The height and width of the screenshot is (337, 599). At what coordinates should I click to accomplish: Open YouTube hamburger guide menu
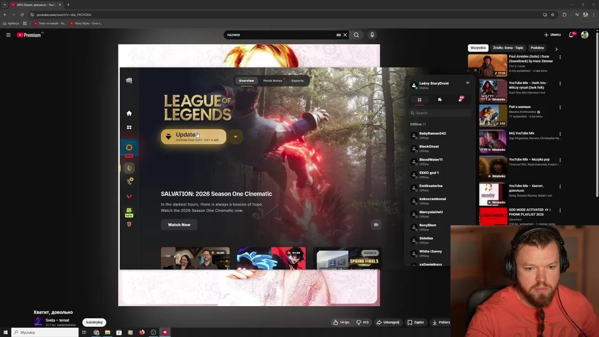point(8,35)
